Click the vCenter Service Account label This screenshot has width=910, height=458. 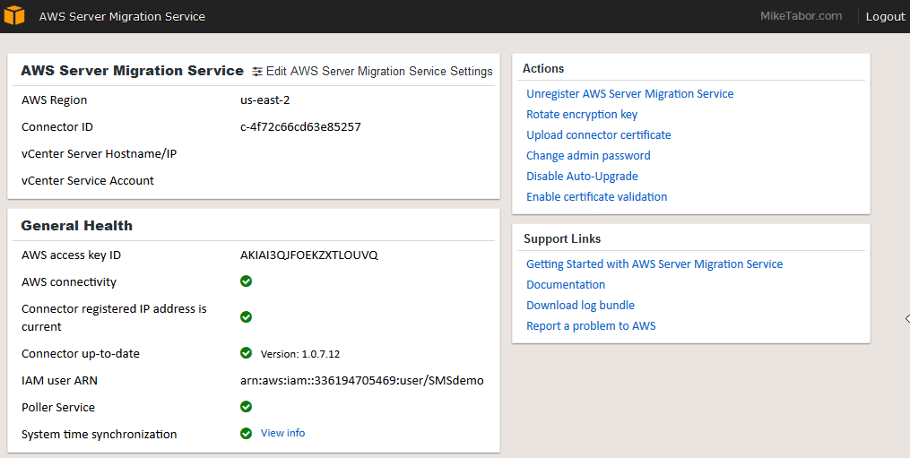[88, 180]
